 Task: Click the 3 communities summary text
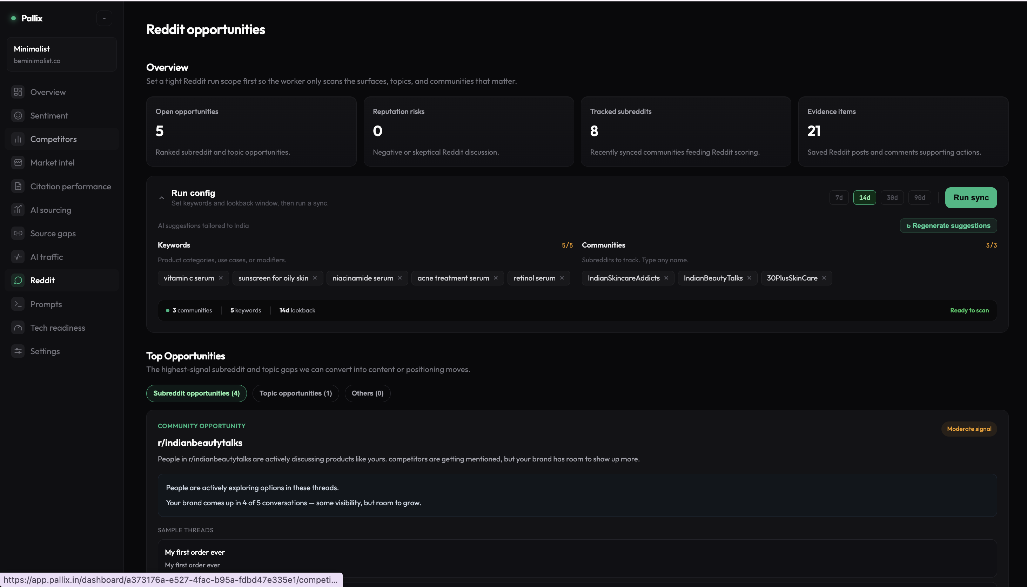point(192,310)
